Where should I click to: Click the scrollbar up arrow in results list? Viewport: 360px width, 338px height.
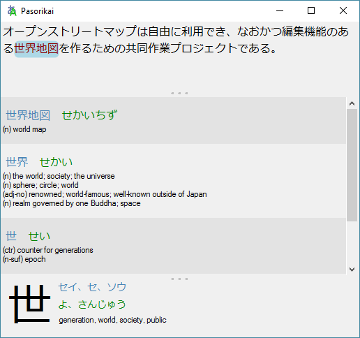click(352, 103)
